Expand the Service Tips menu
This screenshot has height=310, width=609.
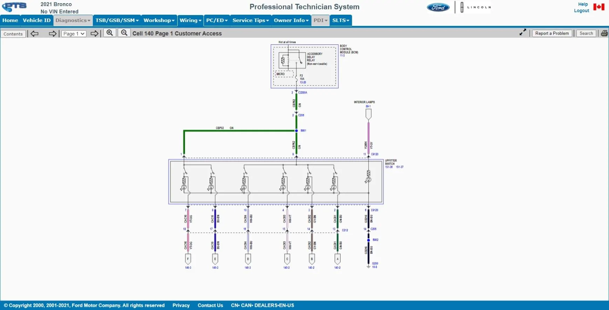pyautogui.click(x=251, y=20)
